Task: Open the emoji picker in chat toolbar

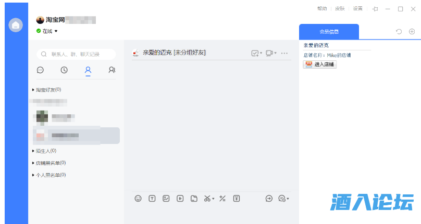Action: [138, 198]
